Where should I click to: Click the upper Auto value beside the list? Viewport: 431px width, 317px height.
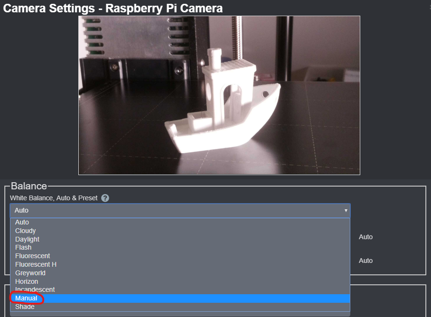(365, 237)
